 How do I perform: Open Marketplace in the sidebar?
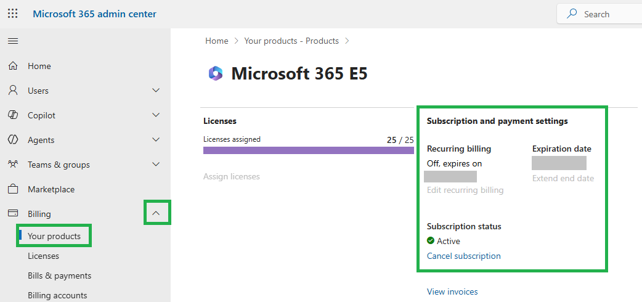click(51, 189)
